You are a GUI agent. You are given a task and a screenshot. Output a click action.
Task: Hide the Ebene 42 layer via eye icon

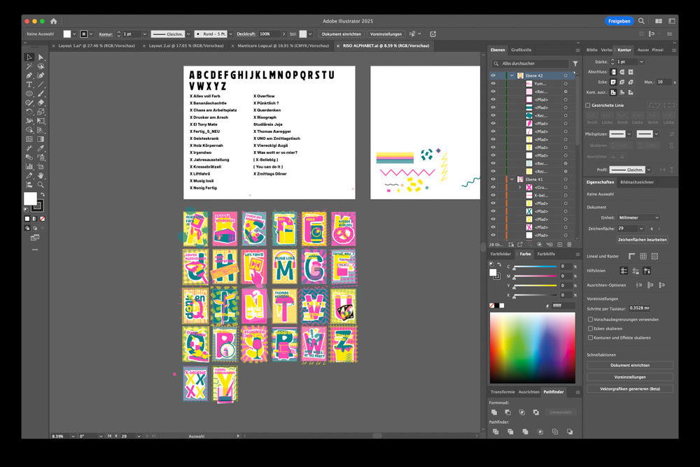[493, 76]
